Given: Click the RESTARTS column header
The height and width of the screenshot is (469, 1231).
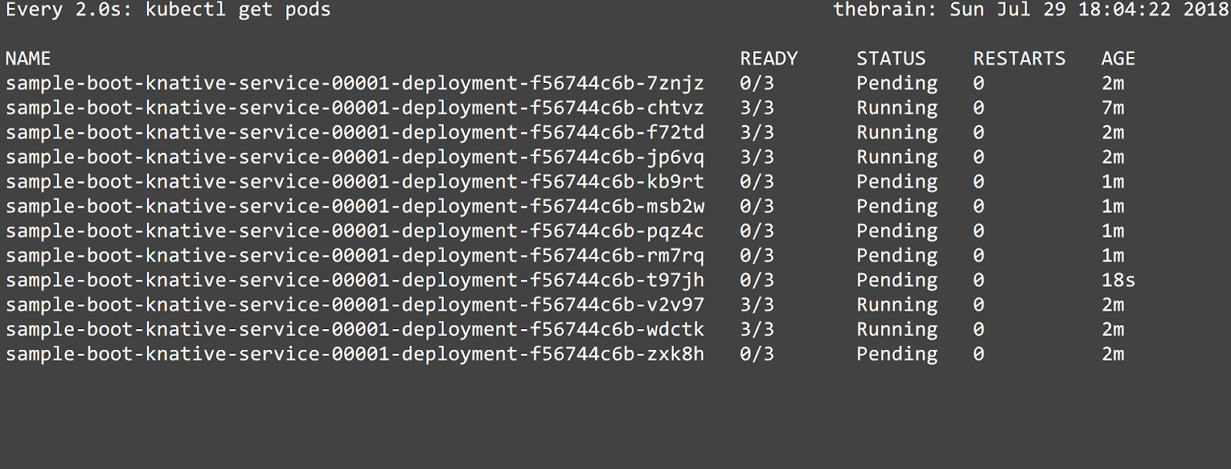Looking at the screenshot, I should [x=1019, y=58].
